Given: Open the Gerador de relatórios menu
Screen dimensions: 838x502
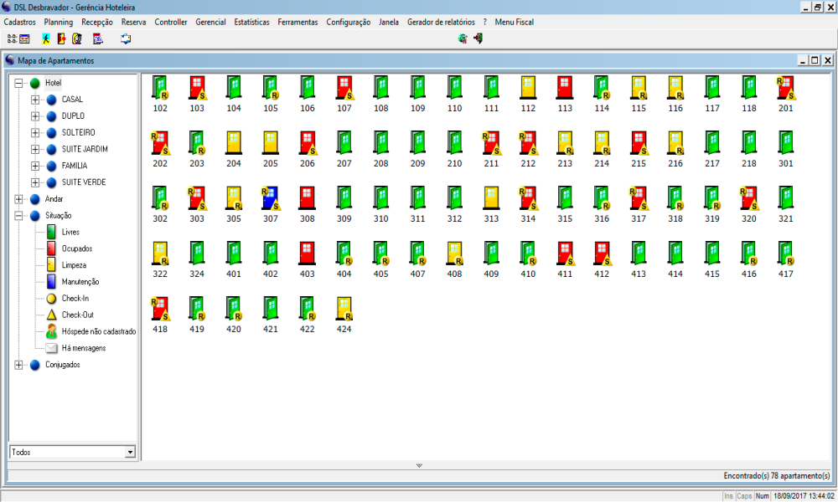Looking at the screenshot, I should coord(441,22).
